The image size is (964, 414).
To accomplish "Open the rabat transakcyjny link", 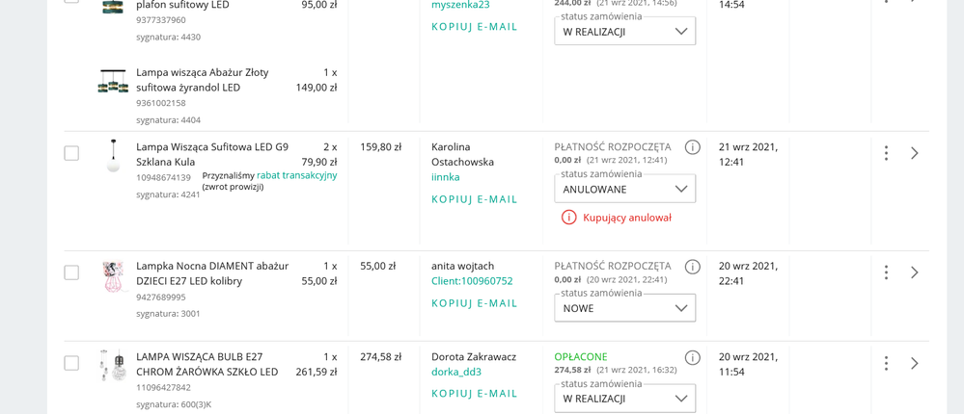I will pyautogui.click(x=296, y=175).
